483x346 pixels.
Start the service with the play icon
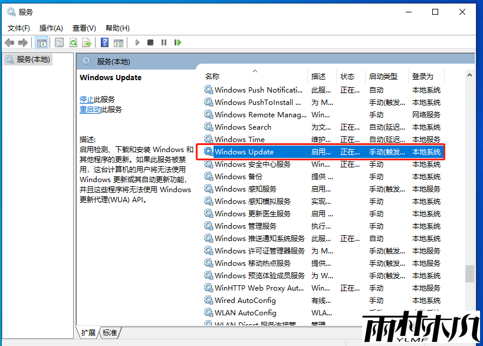(137, 42)
